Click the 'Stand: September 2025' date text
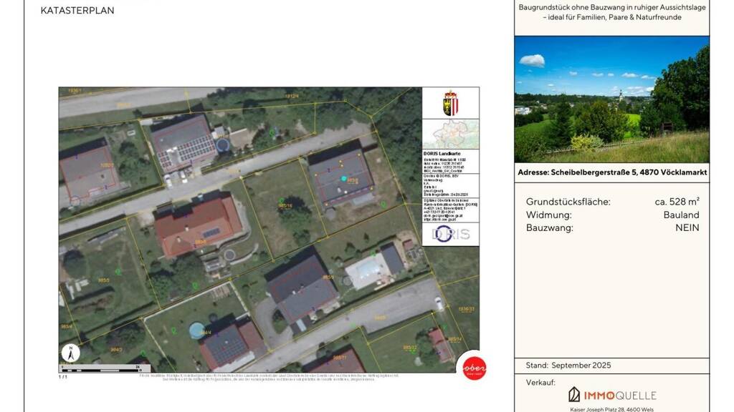Screen dimensions: 734x412 568,366
